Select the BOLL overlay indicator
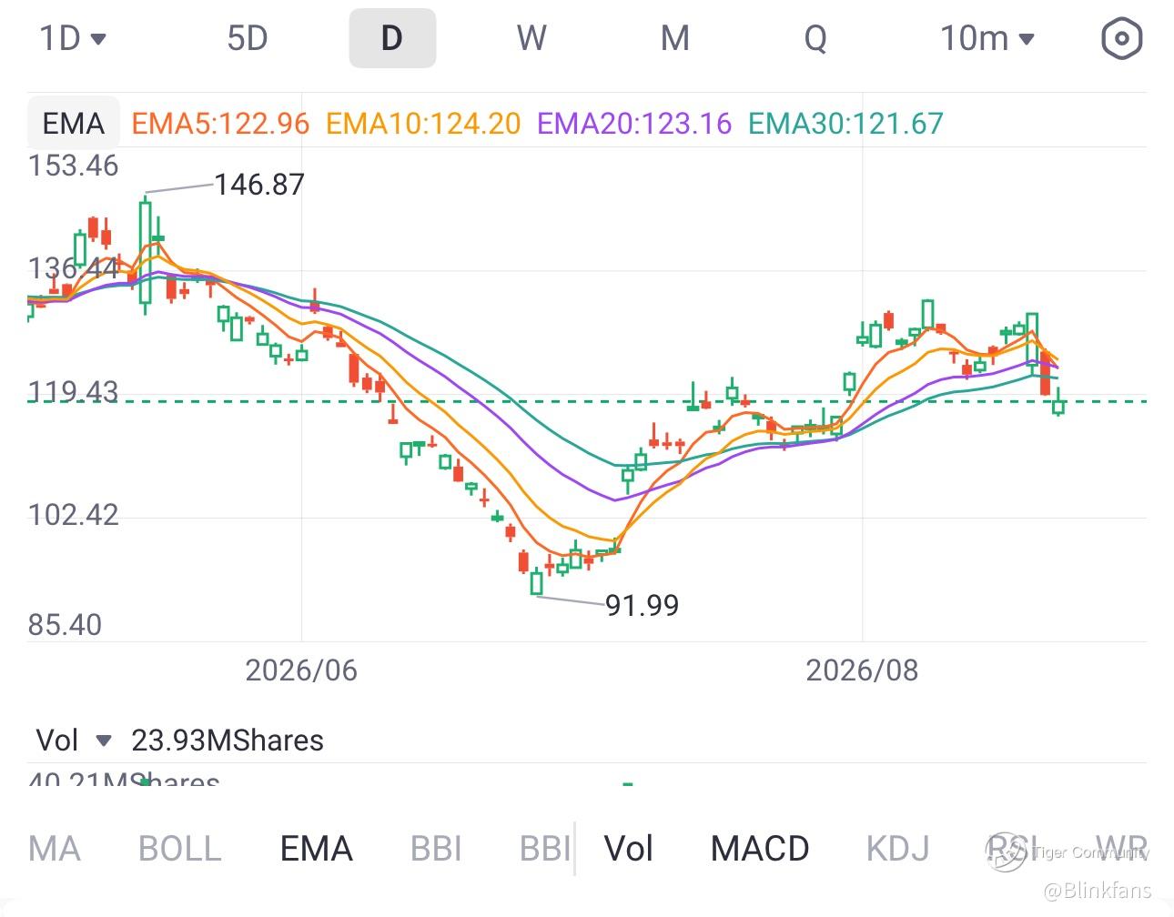 [x=180, y=849]
